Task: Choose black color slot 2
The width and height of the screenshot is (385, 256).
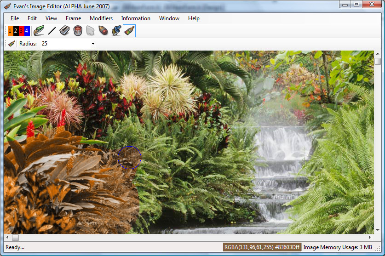Action: 16,31
